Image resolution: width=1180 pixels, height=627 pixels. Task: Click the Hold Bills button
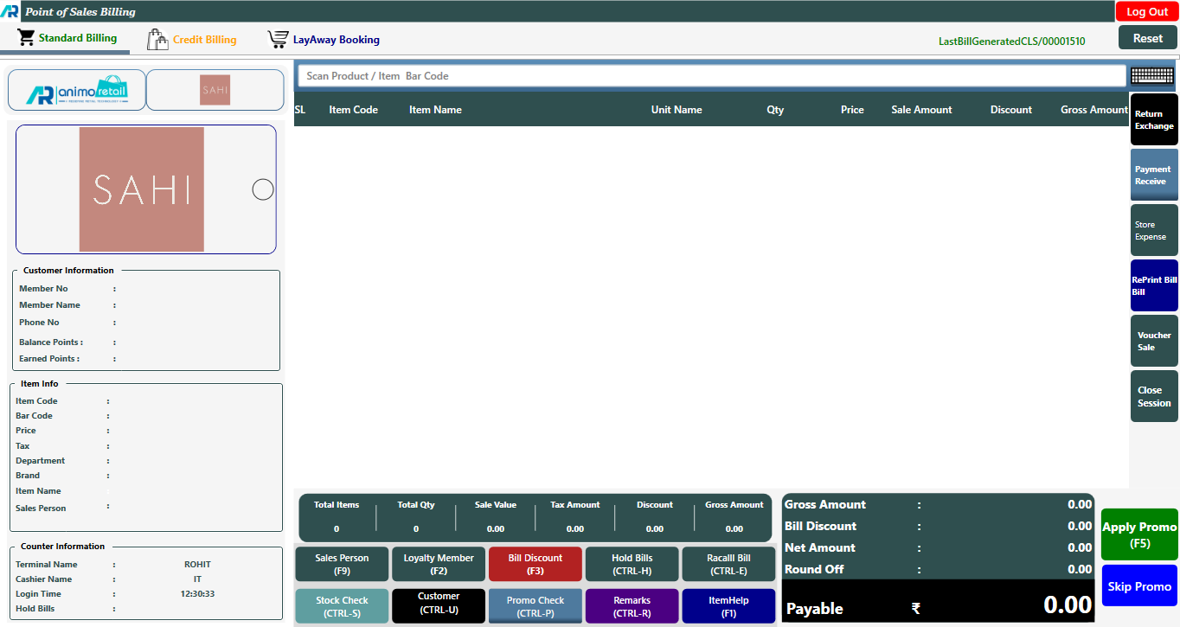(x=632, y=564)
